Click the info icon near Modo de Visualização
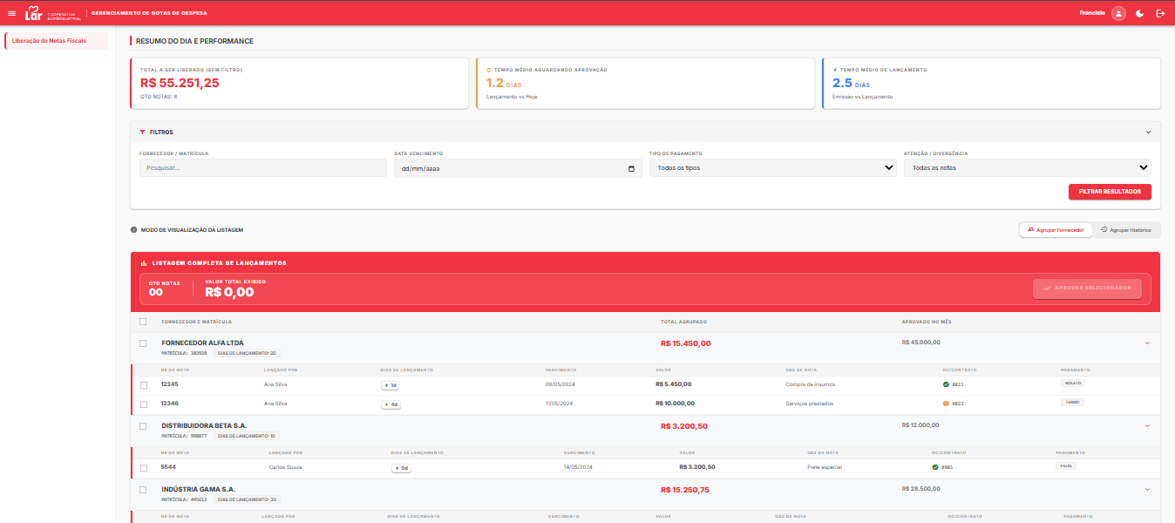 point(133,230)
